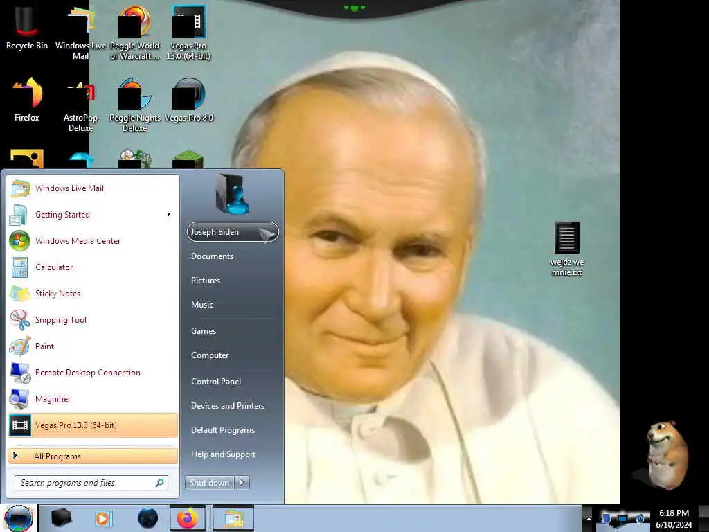Switch to Windows Live Mail taskbar window
Viewport: 709px width, 532px height.
pyautogui.click(x=233, y=518)
